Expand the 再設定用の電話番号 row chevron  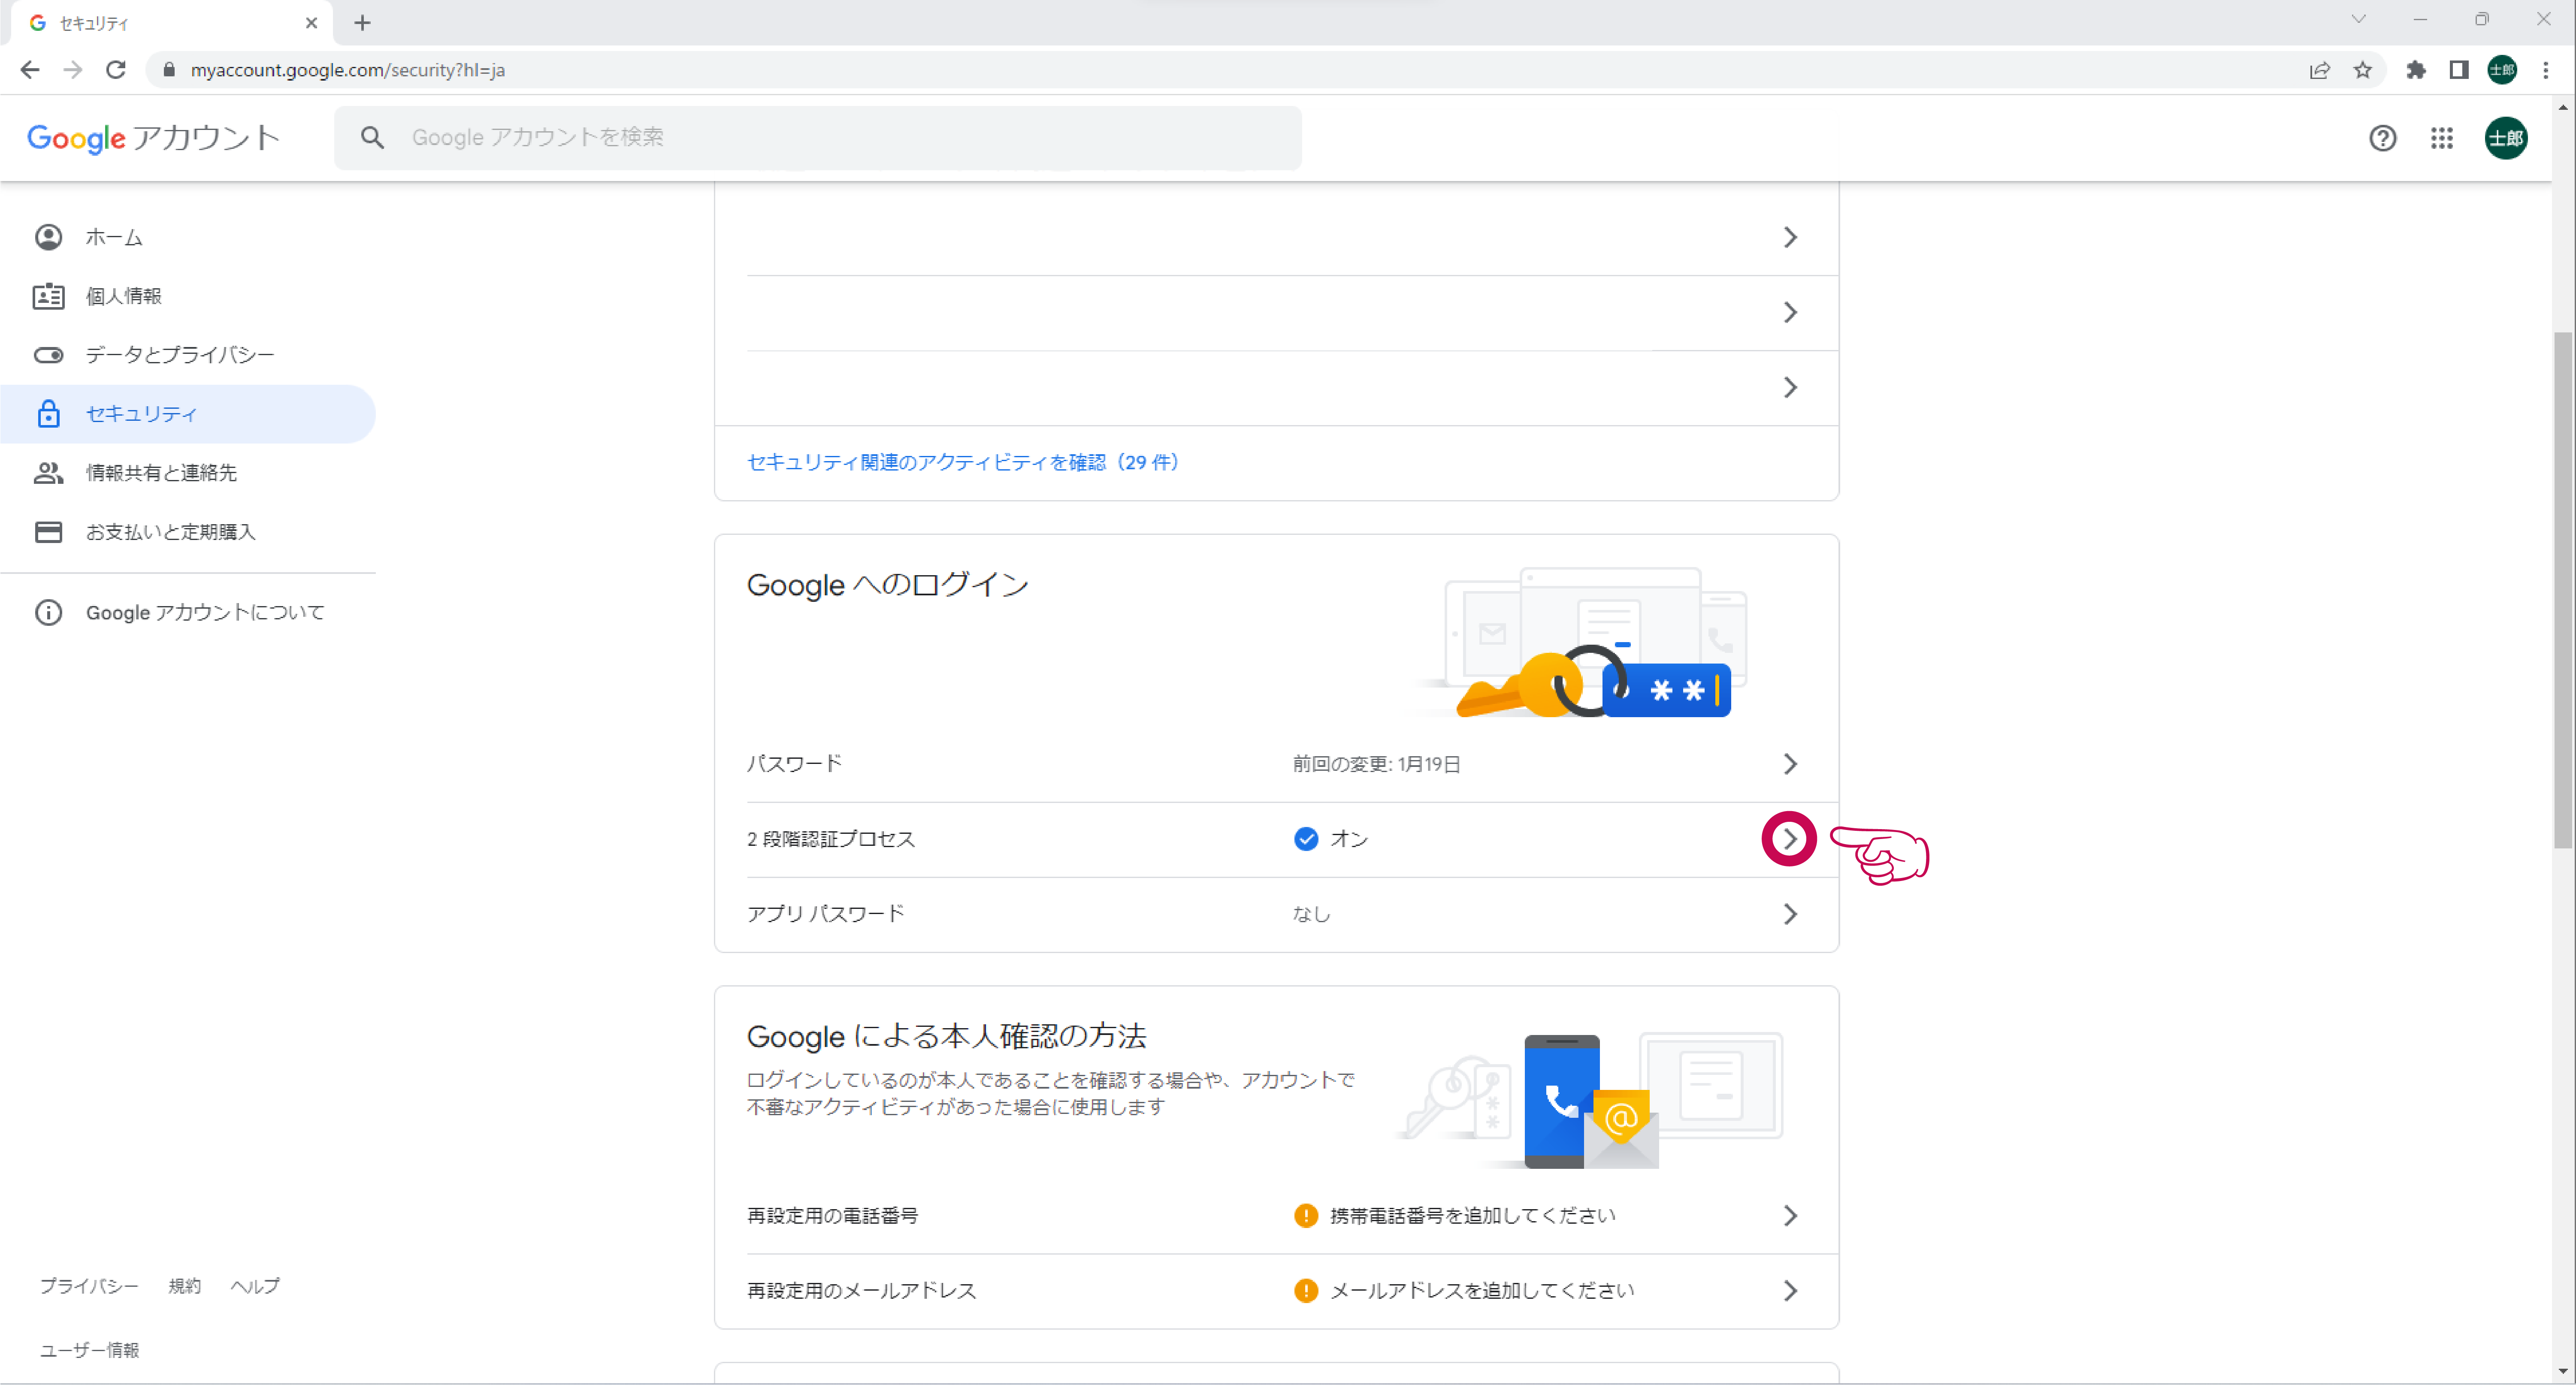tap(1790, 1216)
